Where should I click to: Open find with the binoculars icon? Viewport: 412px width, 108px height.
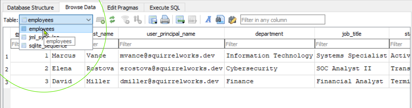pos(220,20)
